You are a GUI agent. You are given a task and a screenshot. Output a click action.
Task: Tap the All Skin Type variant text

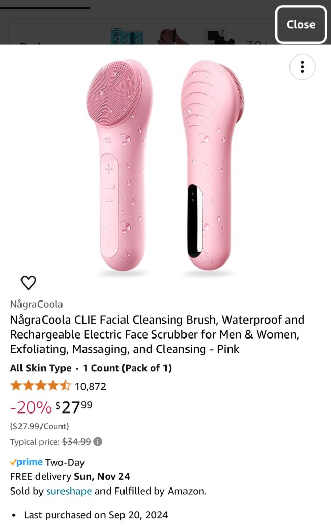41,368
